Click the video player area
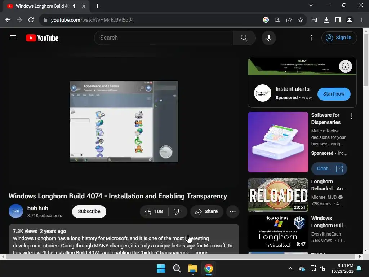The height and width of the screenshot is (277, 369). tap(124, 121)
